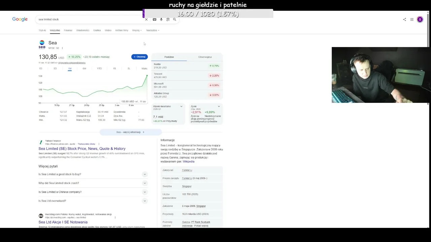Screen dimensions: 431x242
Task: Select the Wszystko results tab
Action: tap(55, 30)
